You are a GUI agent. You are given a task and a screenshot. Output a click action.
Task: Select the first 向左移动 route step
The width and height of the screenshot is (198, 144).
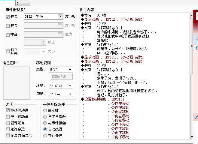[x=120, y=103]
